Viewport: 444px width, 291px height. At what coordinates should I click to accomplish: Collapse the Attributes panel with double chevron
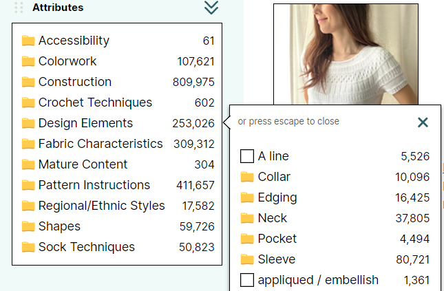tap(211, 8)
